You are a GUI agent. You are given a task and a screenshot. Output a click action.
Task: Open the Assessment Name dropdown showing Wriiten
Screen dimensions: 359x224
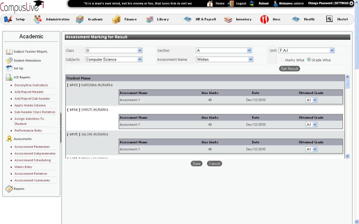pos(224,59)
